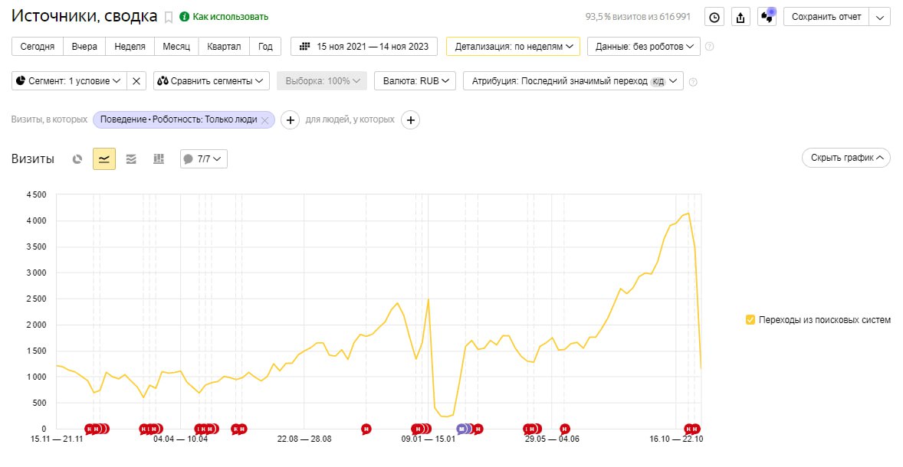Uncheck Переходы из поисковых систем legend checkbox
Viewport: 903px width, 467px height.
click(750, 320)
